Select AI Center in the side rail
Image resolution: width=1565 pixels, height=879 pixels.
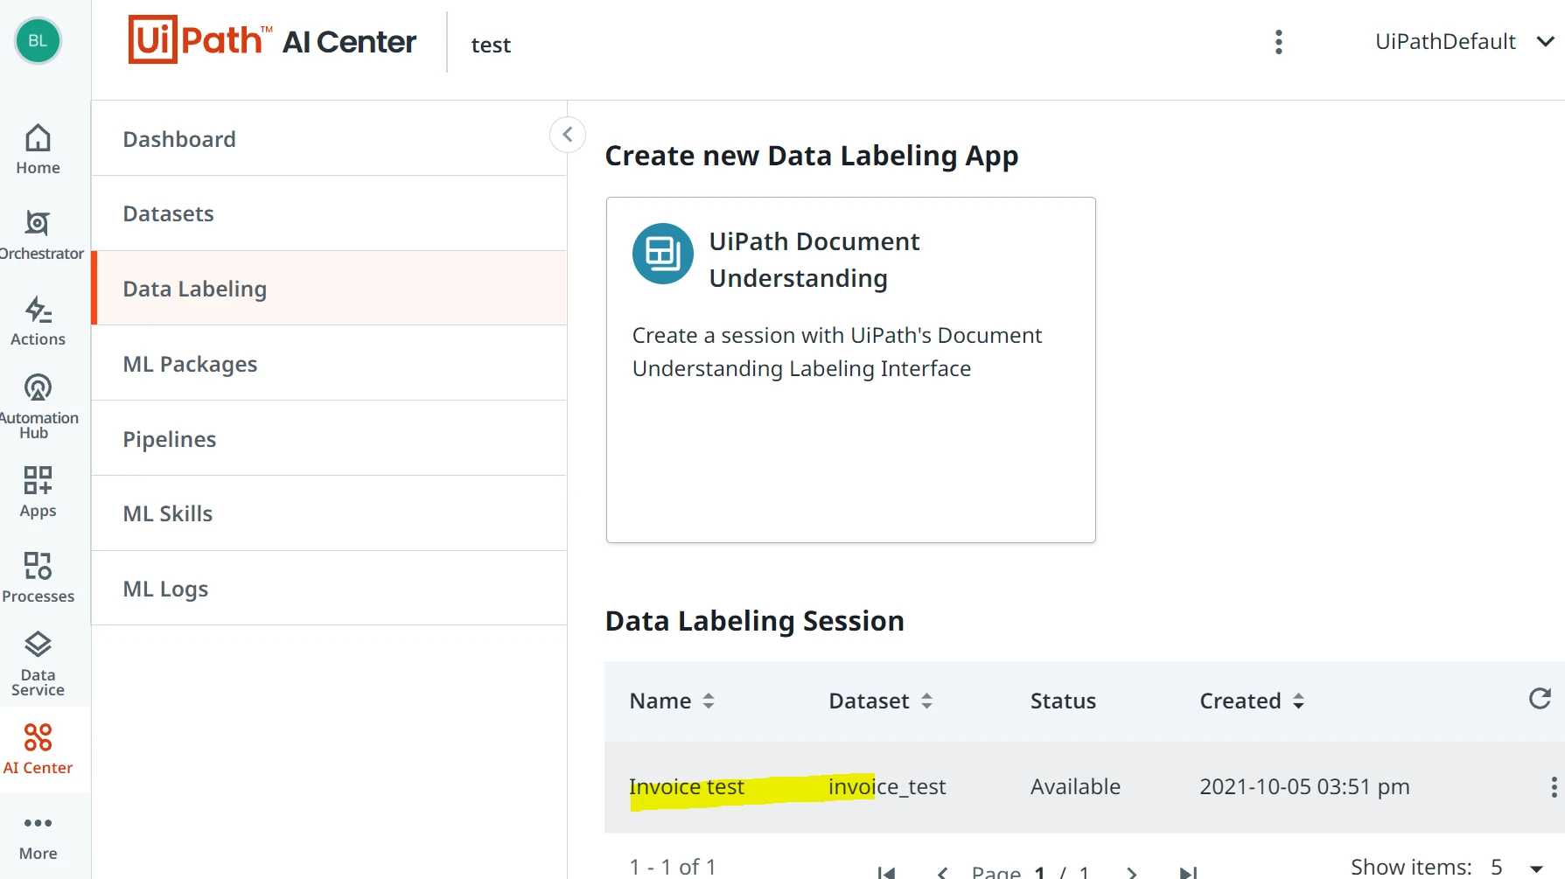coord(38,750)
